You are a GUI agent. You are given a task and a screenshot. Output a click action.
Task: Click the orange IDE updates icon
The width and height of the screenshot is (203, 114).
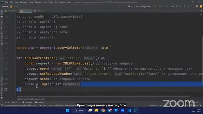click(201, 6)
